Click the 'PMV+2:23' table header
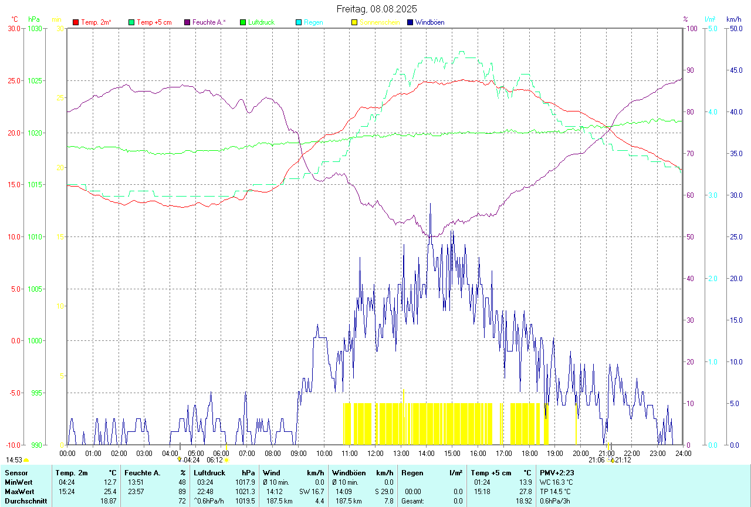This screenshot has height=507, width=751. click(x=556, y=472)
